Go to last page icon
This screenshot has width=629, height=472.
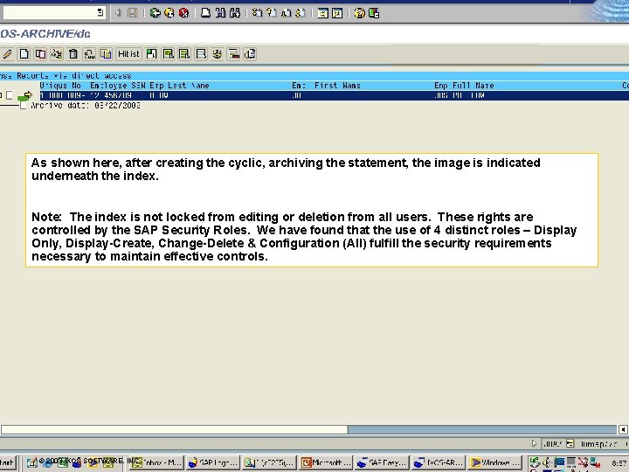[x=301, y=13]
